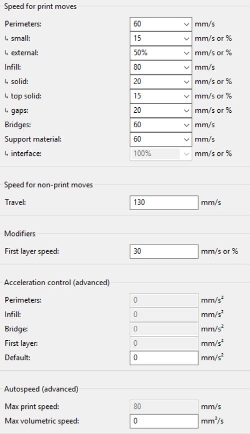Click the Bridges speed value box
250x434 pixels.
(x=156, y=125)
